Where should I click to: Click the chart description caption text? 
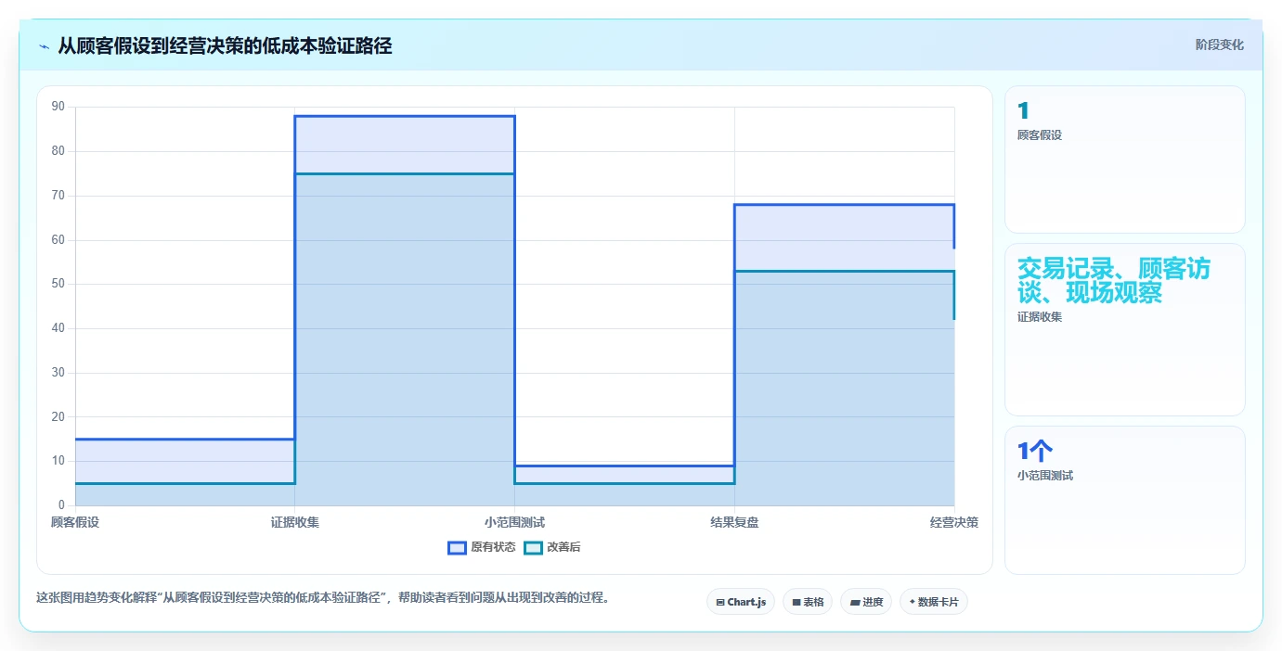(324, 598)
